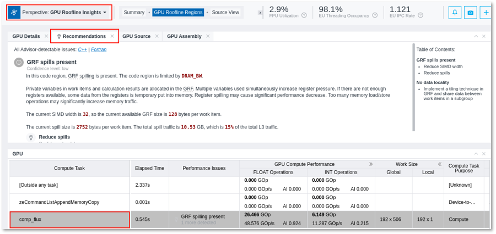
Task: Collapse the GPU table pane
Action: pyautogui.click(x=476, y=154)
